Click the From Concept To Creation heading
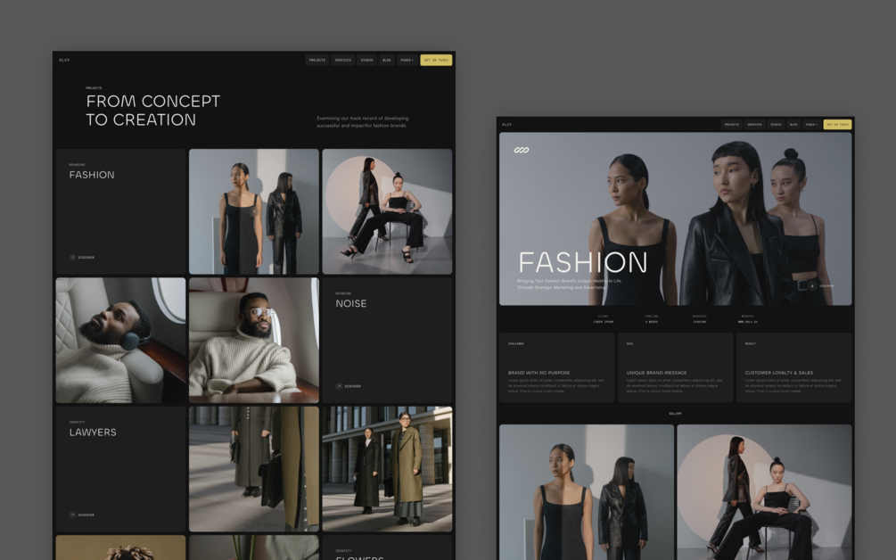This screenshot has height=560, width=896. 153,111
